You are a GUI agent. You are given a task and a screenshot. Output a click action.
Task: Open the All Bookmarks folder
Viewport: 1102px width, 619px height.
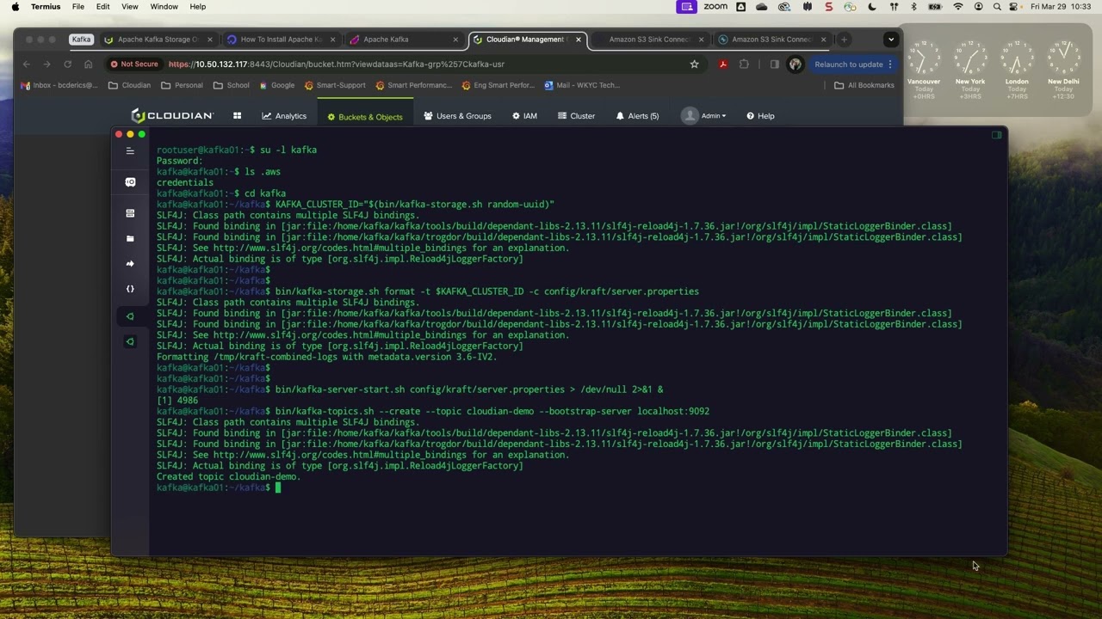tap(864, 85)
